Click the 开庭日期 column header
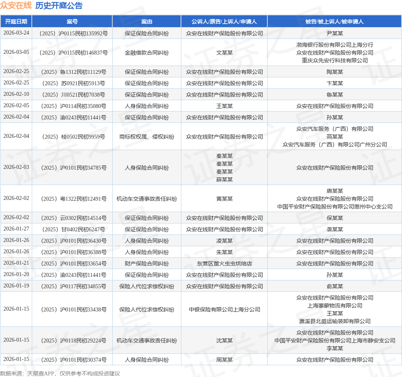Image resolution: width=402 pixels, height=377 pixels. [x=16, y=22]
